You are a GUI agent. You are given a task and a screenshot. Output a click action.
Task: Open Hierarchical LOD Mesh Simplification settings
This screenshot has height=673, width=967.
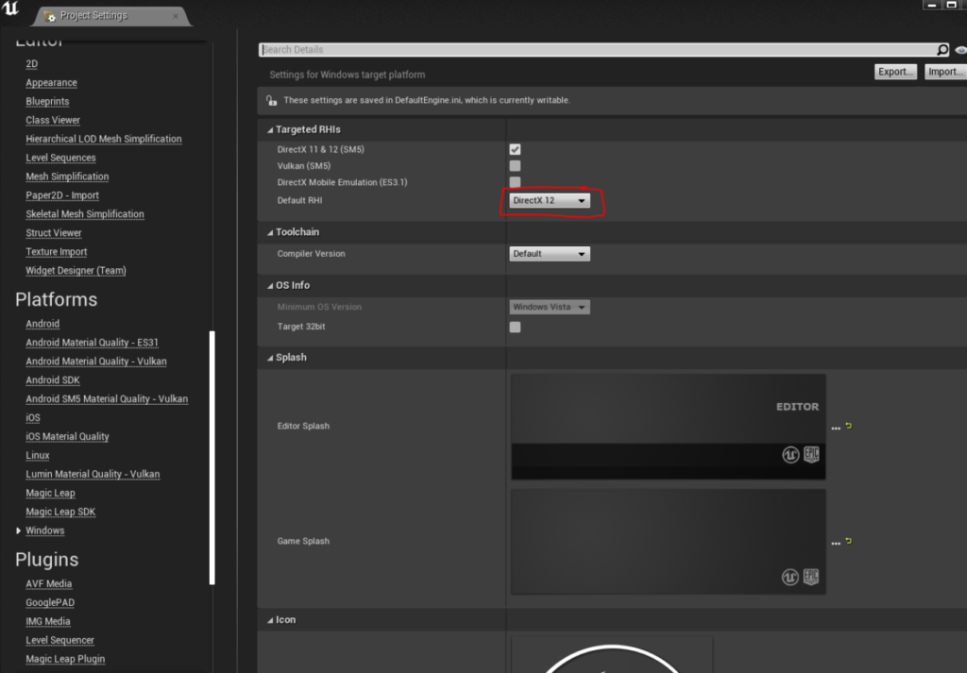[104, 140]
